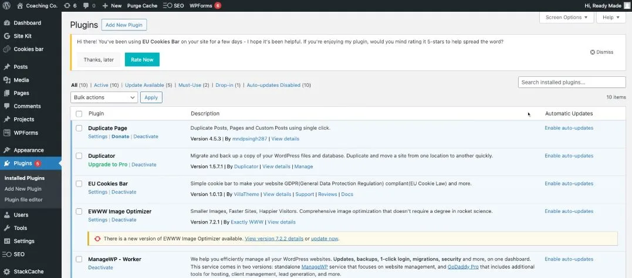The height and width of the screenshot is (278, 632).
Task: Click the Dismiss circle icon
Action: (592, 52)
